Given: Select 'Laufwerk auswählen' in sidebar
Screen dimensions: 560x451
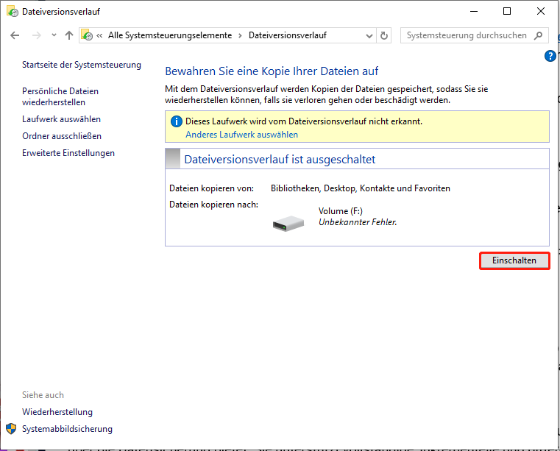Looking at the screenshot, I should tap(61, 119).
